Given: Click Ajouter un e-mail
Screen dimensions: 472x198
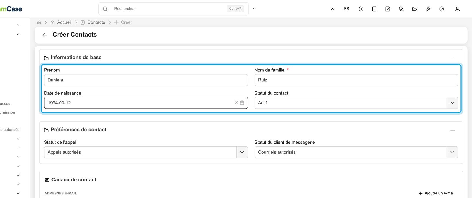Looking at the screenshot, I should (x=437, y=193).
